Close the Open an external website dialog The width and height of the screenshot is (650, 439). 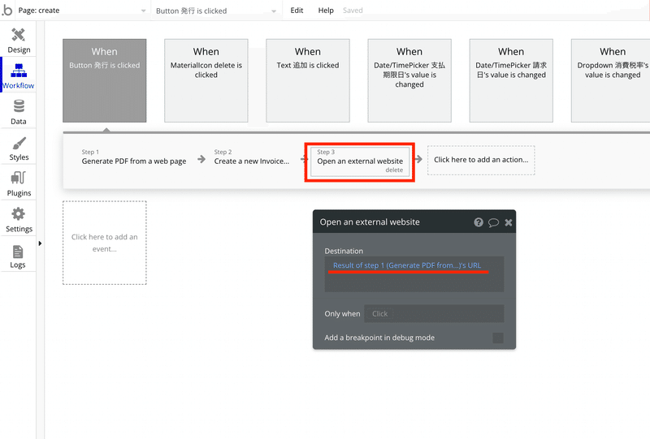[x=509, y=222]
